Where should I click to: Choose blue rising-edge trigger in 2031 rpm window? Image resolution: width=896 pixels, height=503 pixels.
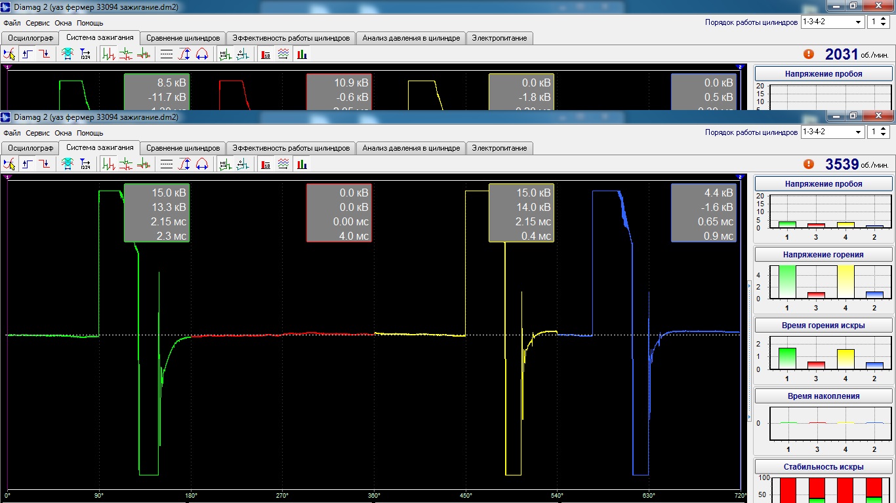28,54
